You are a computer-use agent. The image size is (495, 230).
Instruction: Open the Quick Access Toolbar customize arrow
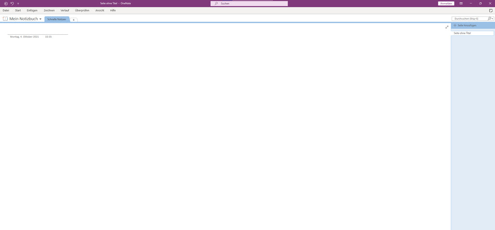click(x=18, y=3)
